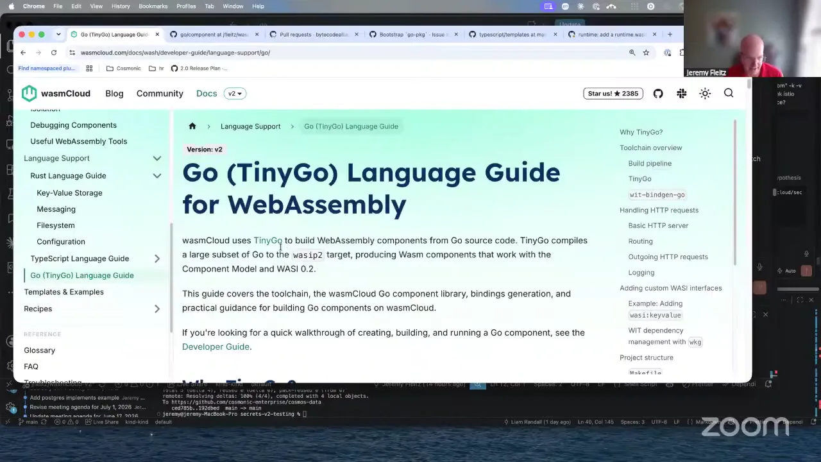Open the hr bookmarks folder
821x462 pixels.
pos(156,68)
